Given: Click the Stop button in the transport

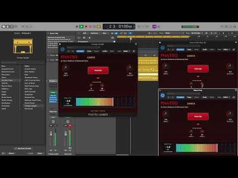Looking at the screenshot, I should point(77,26).
